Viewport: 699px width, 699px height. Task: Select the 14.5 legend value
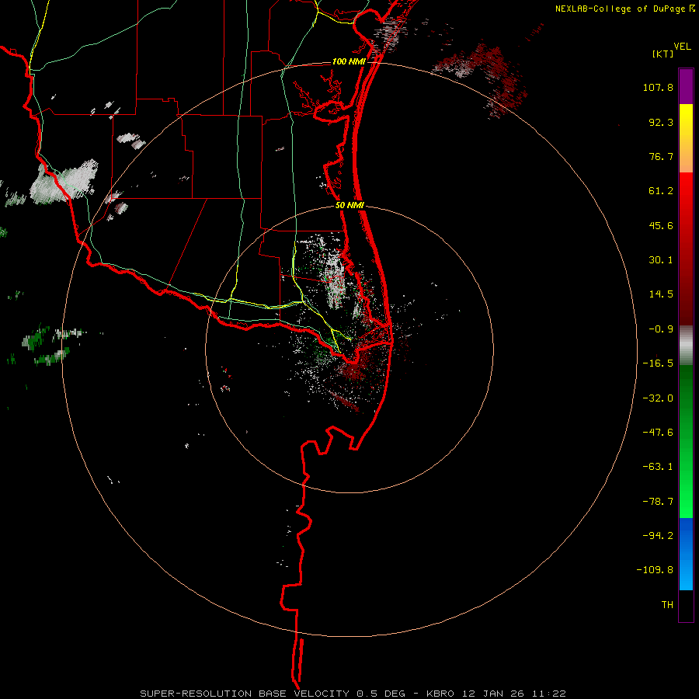coord(661,294)
